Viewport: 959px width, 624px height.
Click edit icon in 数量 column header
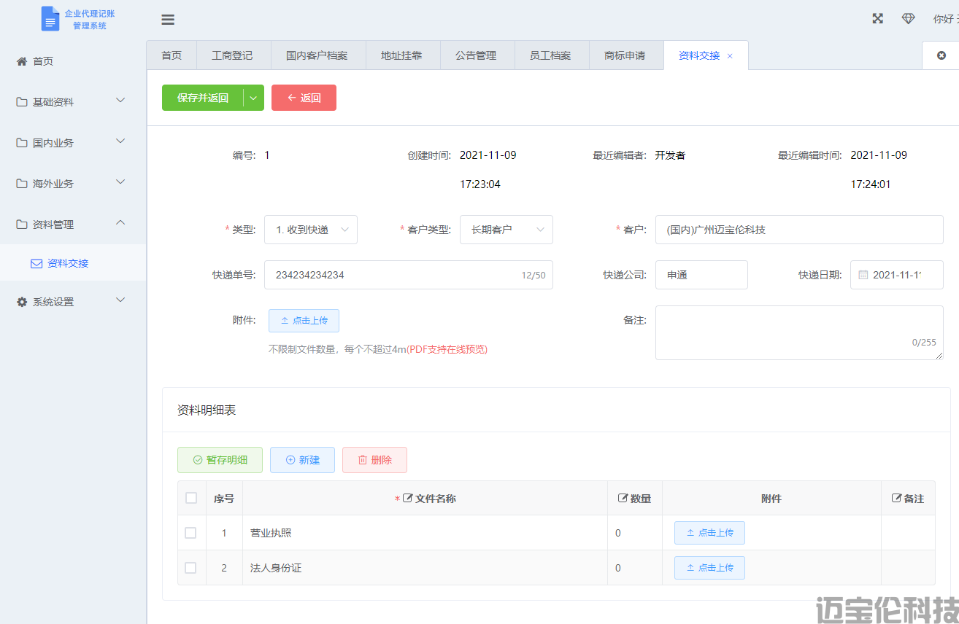click(x=623, y=499)
